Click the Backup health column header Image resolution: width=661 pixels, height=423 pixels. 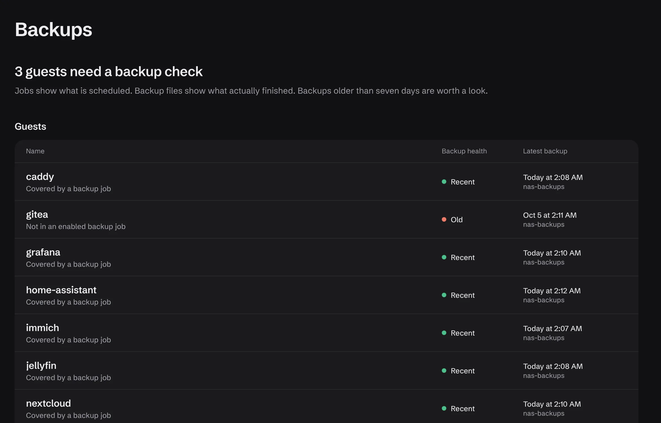[x=464, y=151]
